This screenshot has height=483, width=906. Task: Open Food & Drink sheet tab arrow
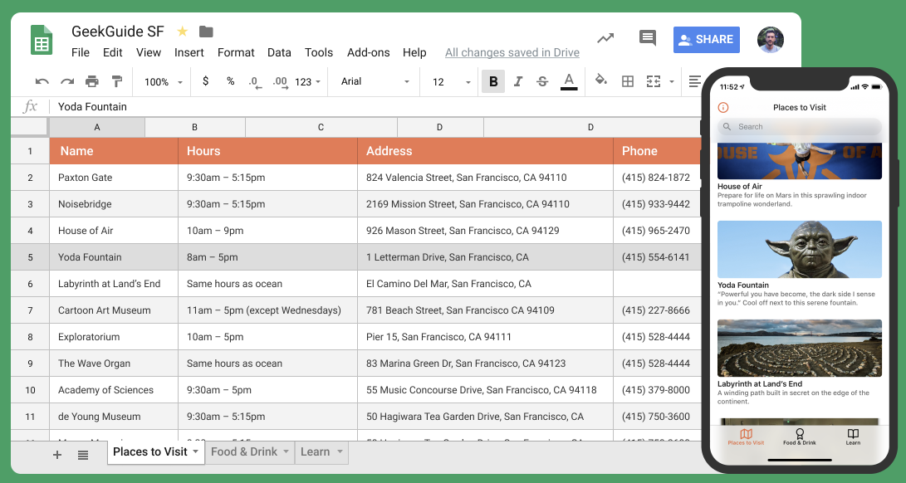(286, 451)
